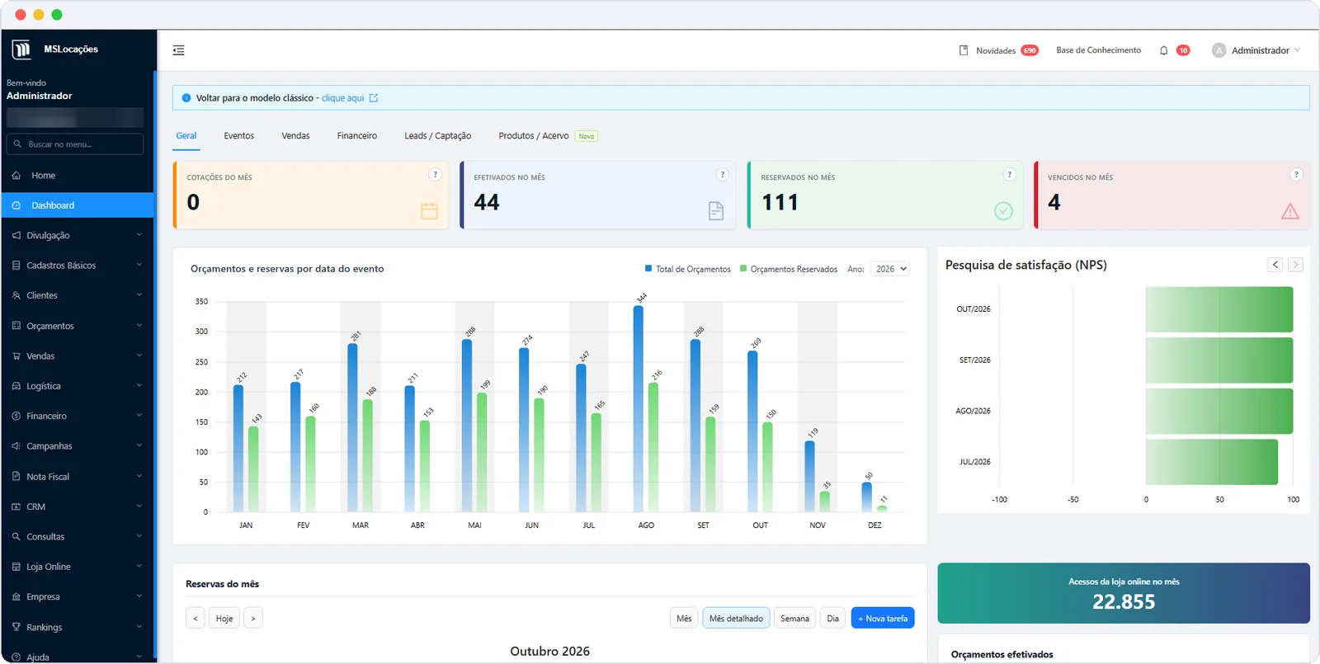Toggle Total de Orçamentos legend series
Screen dimensions: 1320x664
click(687, 269)
